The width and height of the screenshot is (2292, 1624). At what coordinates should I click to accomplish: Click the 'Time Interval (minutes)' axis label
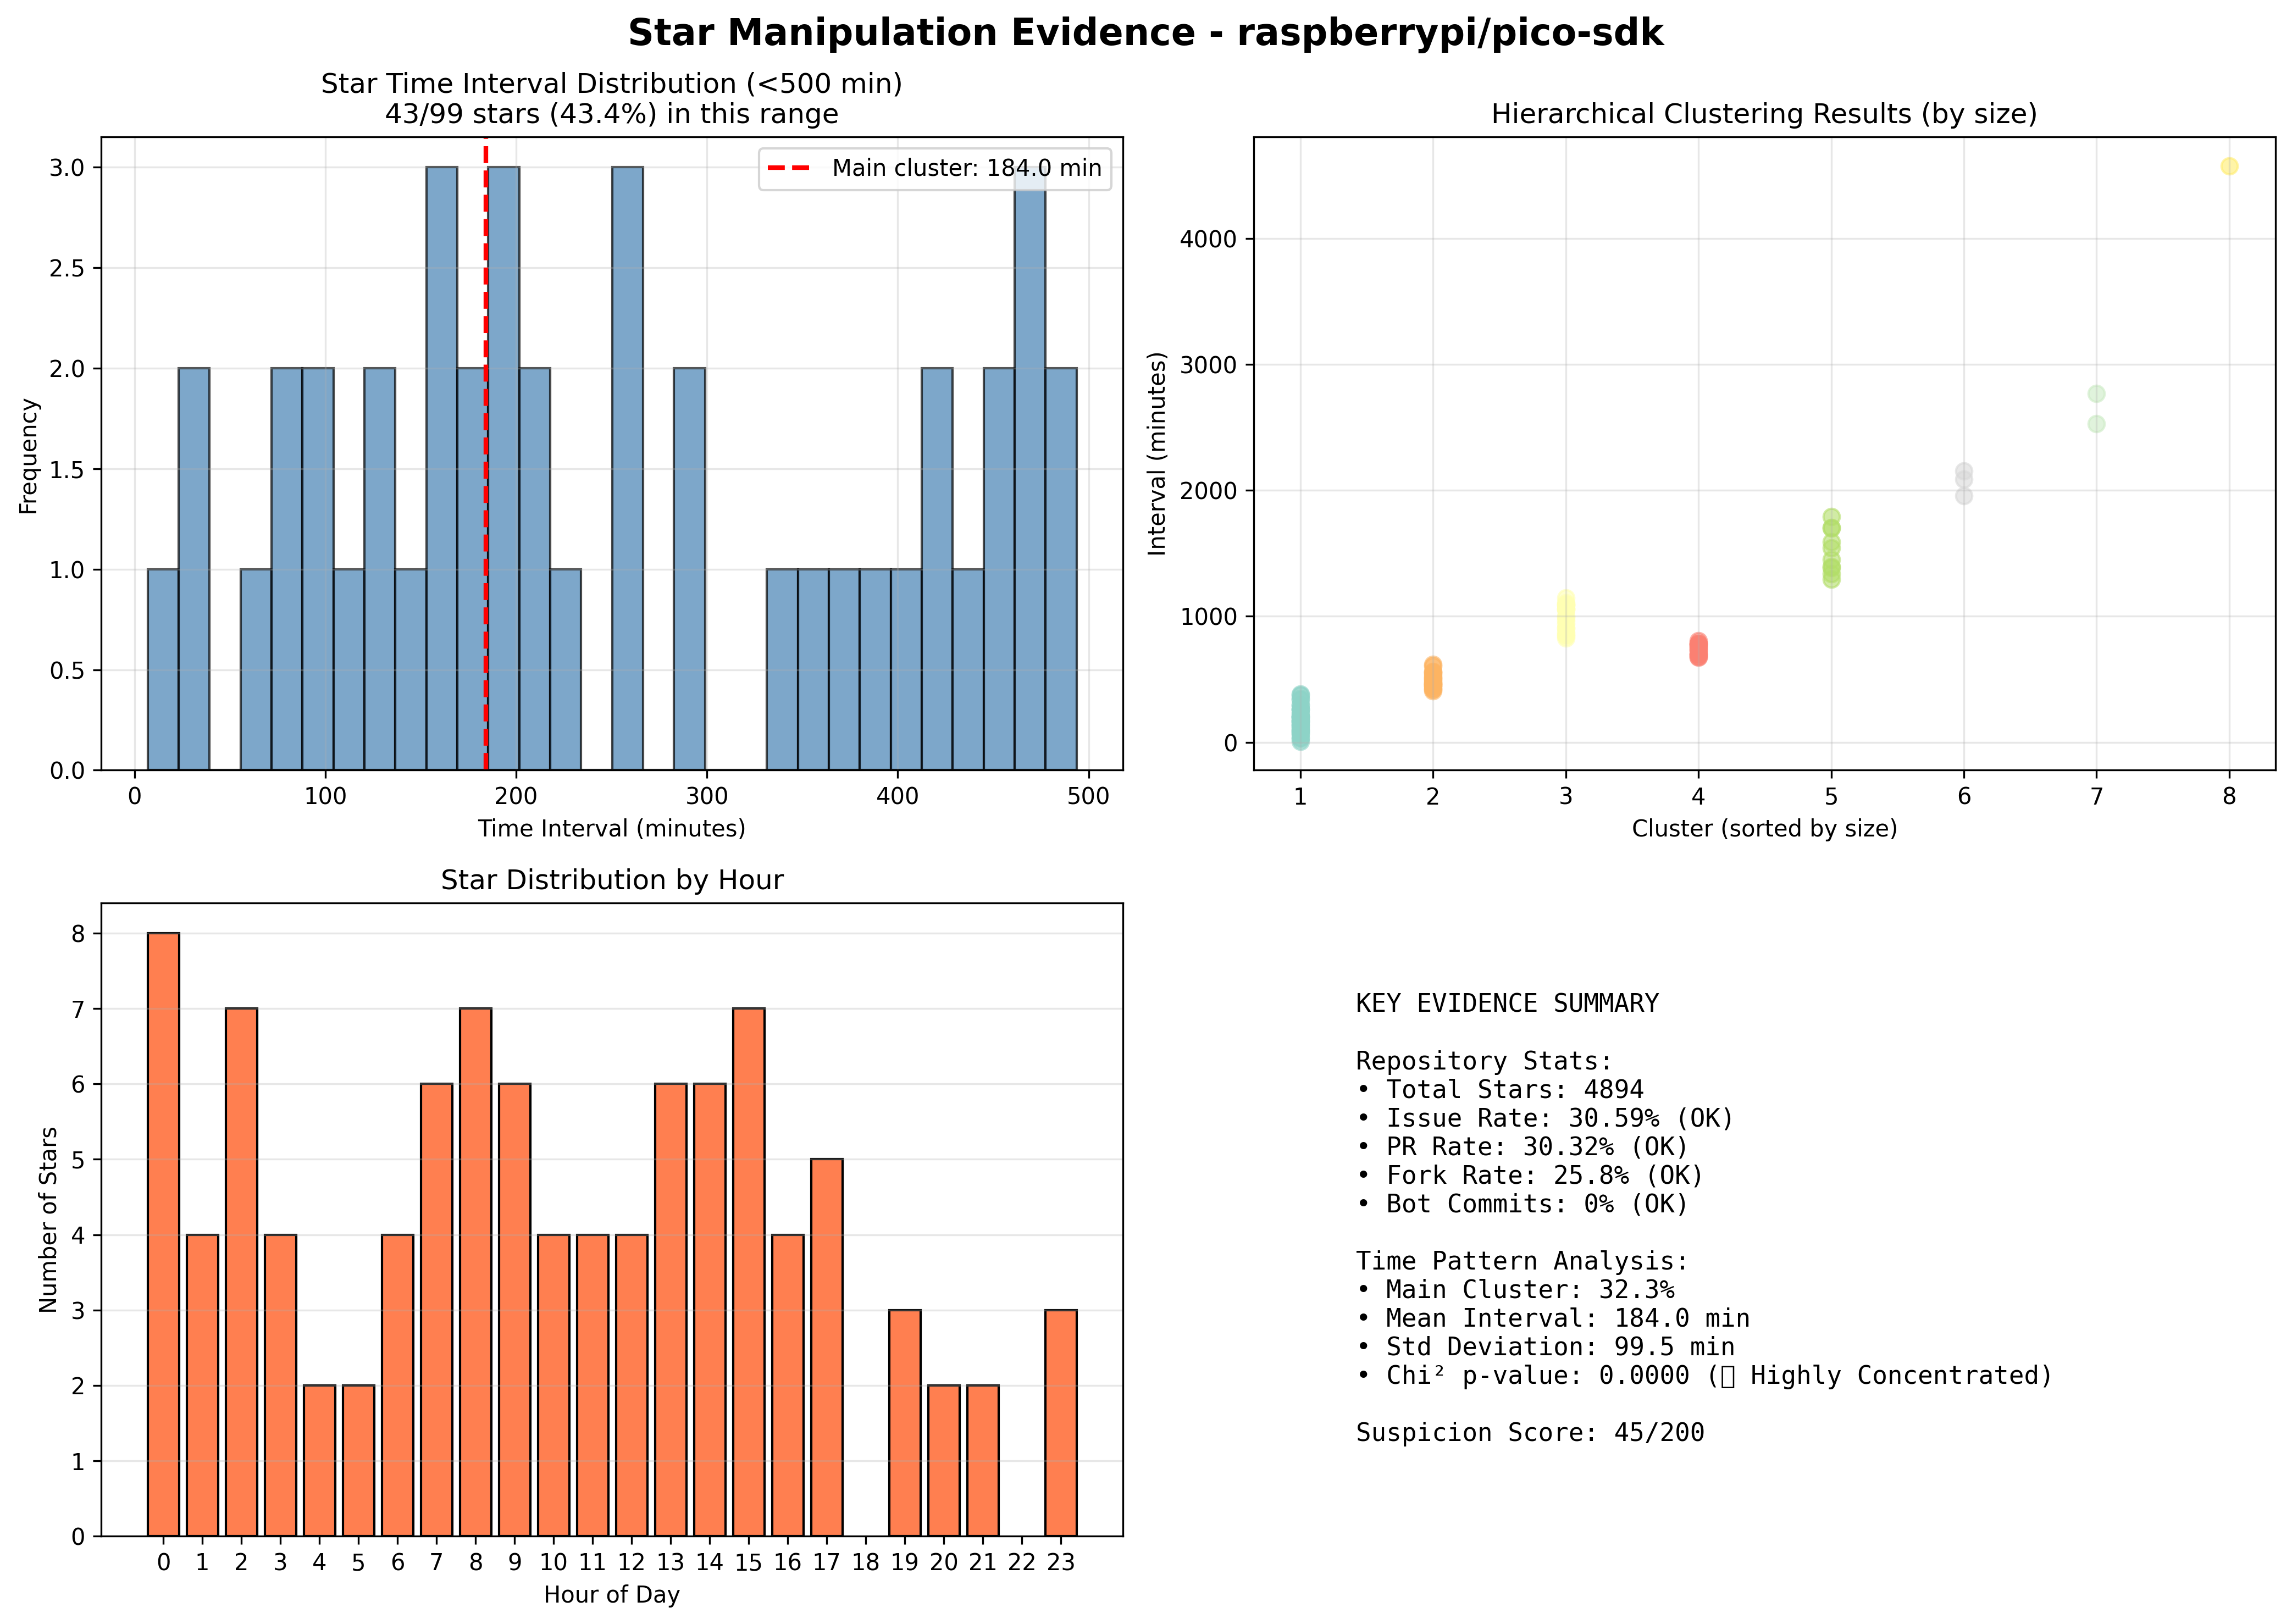(x=611, y=828)
